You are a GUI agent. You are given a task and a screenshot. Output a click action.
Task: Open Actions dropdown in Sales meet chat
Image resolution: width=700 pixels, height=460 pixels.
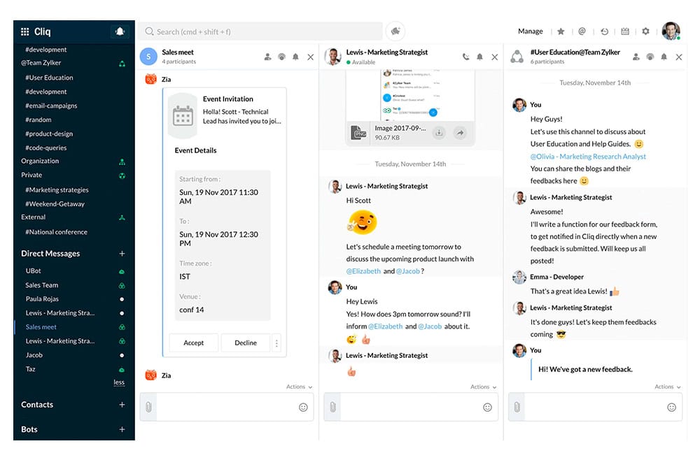tap(299, 387)
